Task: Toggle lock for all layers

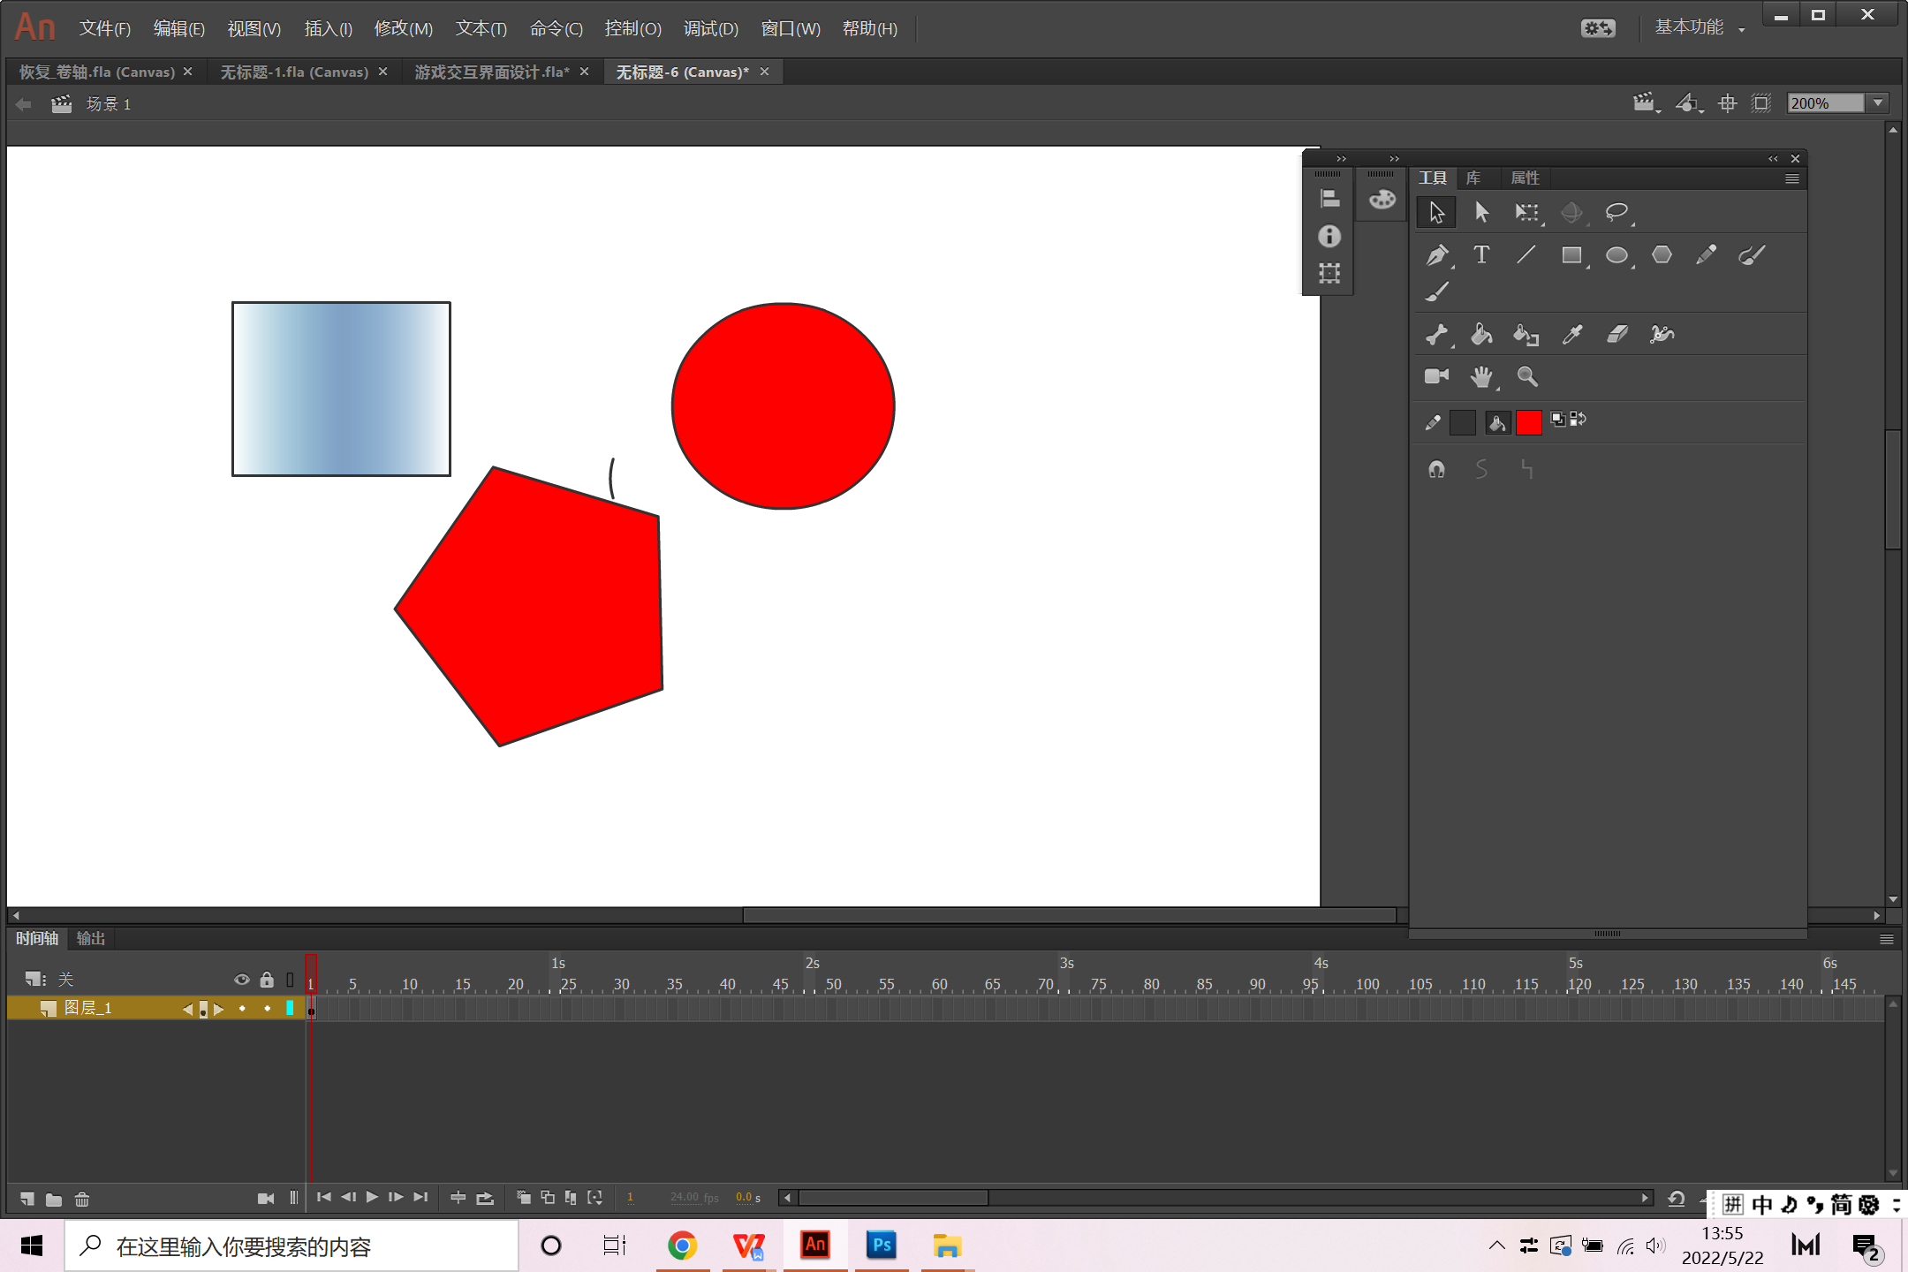Action: pyautogui.click(x=267, y=980)
